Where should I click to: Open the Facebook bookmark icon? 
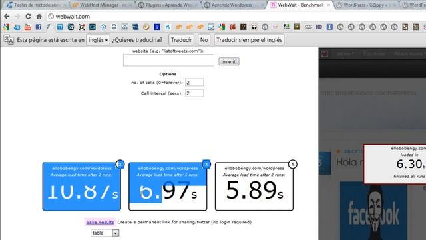click(x=39, y=27)
